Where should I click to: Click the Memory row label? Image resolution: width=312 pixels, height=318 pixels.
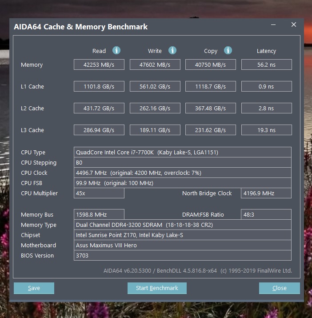pos(32,64)
